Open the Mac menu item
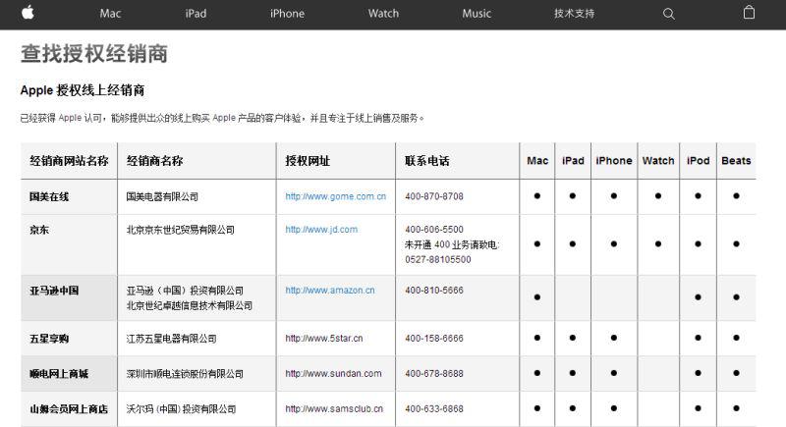This screenshot has height=427, width=786. click(x=110, y=14)
